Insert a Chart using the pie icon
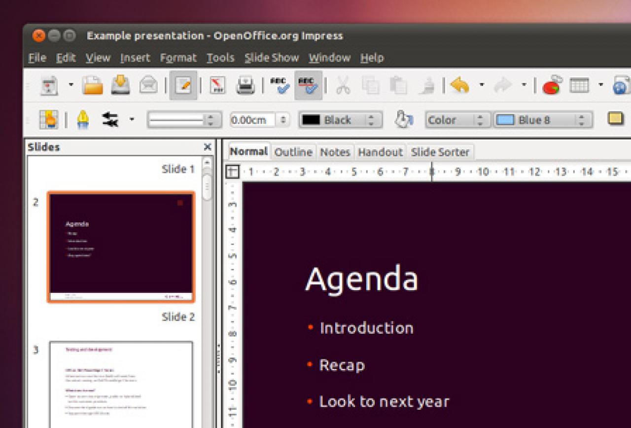631x428 pixels. point(553,85)
